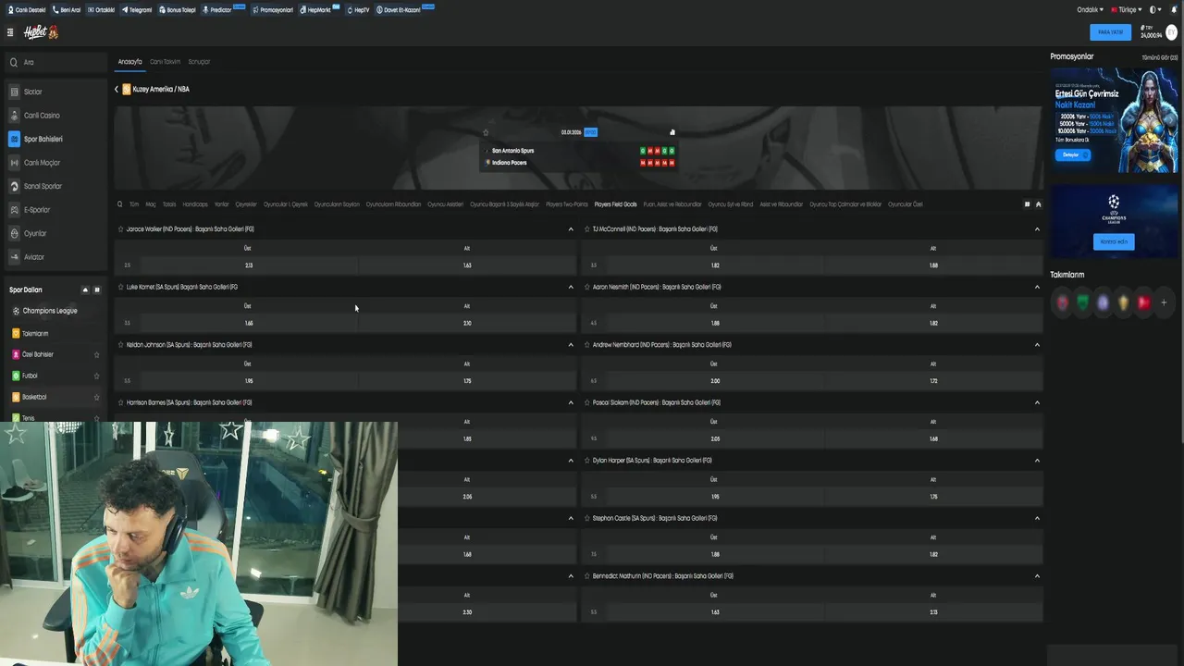1184x666 pixels.
Task: Open the Tümünü Gör promotions link
Action: tap(1160, 57)
